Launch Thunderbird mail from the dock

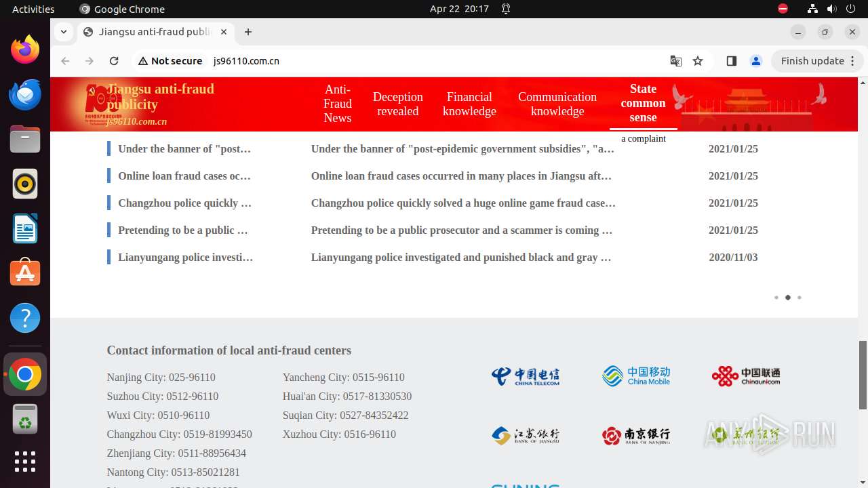(25, 95)
